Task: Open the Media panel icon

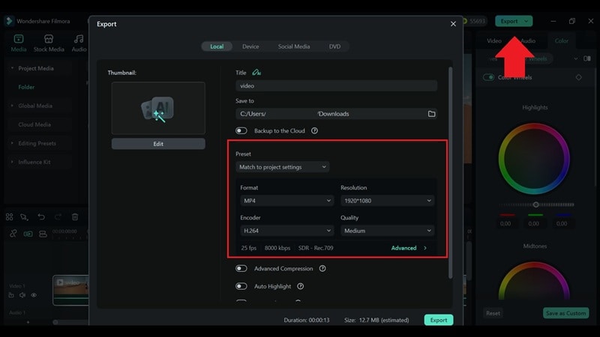Action: [18, 39]
